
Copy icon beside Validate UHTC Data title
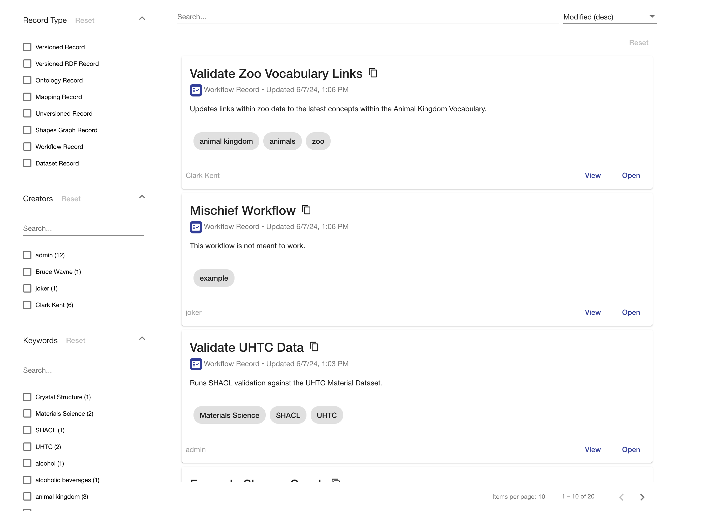(x=314, y=347)
